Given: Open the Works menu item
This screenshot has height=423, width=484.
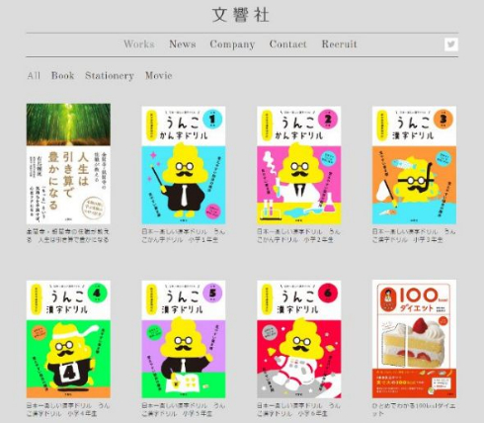Looking at the screenshot, I should 139,44.
